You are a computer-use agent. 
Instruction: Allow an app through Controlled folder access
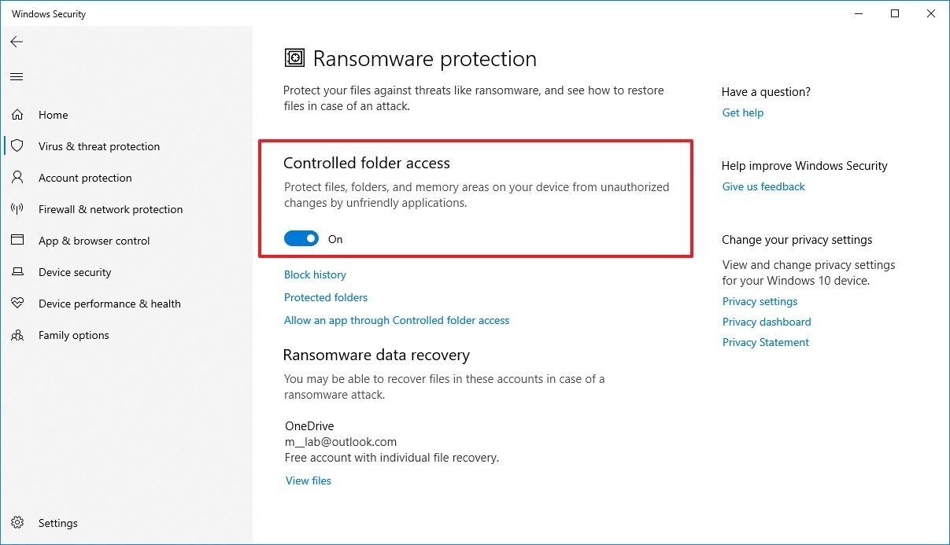point(397,320)
